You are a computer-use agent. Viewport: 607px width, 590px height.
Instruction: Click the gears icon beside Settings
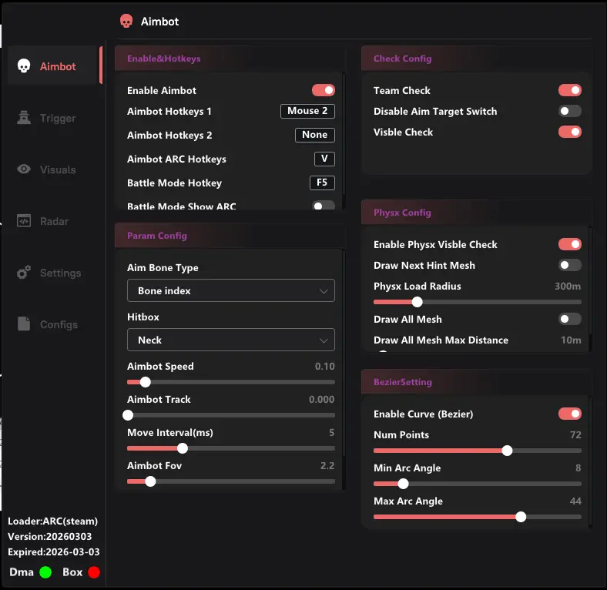24,273
